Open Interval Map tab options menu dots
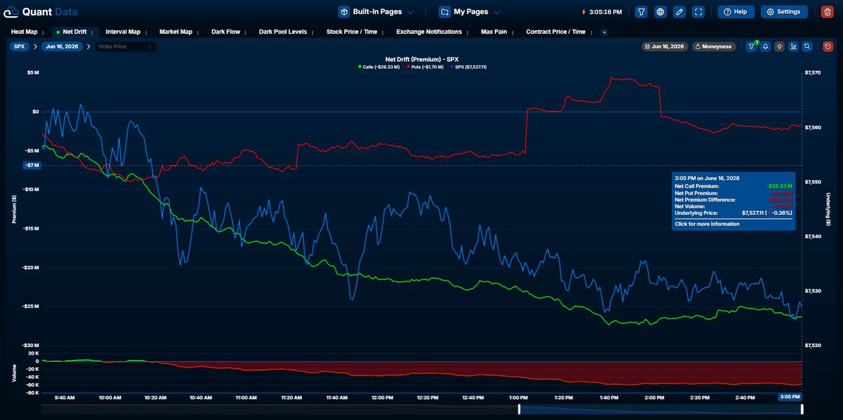843x420 pixels. point(148,32)
